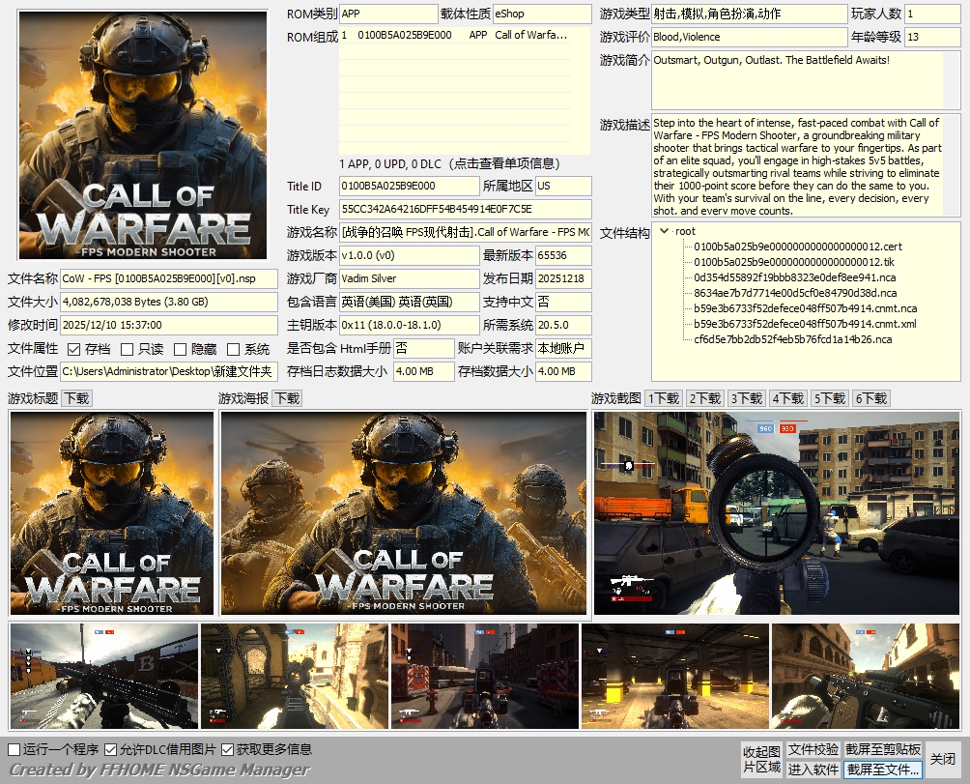The height and width of the screenshot is (784, 970).
Task: Click the Title Key input field
Action: tap(464, 209)
